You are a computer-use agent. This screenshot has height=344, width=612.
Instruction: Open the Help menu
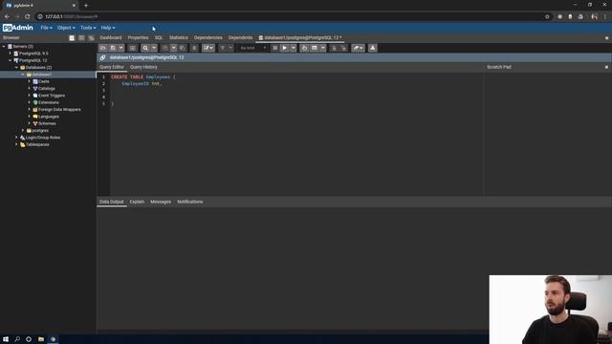click(x=108, y=28)
